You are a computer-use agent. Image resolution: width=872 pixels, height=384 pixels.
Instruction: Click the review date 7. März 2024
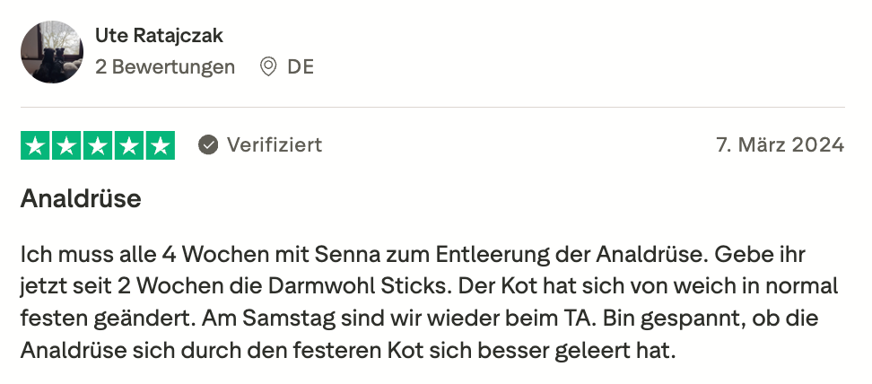(780, 144)
